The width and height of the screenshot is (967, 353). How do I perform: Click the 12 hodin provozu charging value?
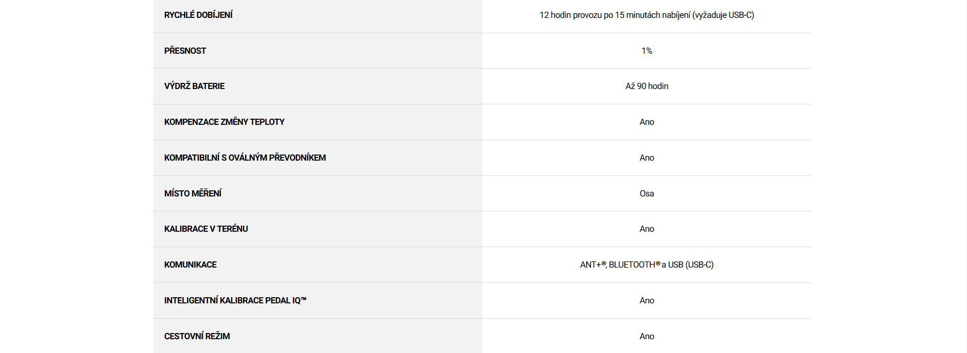coord(646,15)
